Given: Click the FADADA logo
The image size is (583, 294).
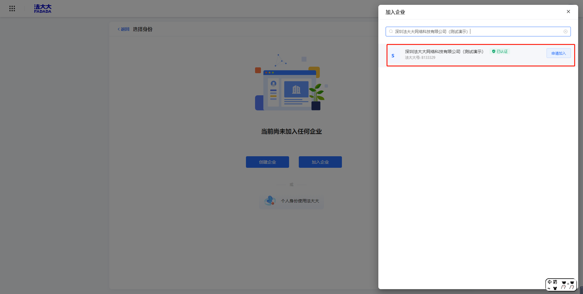Looking at the screenshot, I should (43, 8).
